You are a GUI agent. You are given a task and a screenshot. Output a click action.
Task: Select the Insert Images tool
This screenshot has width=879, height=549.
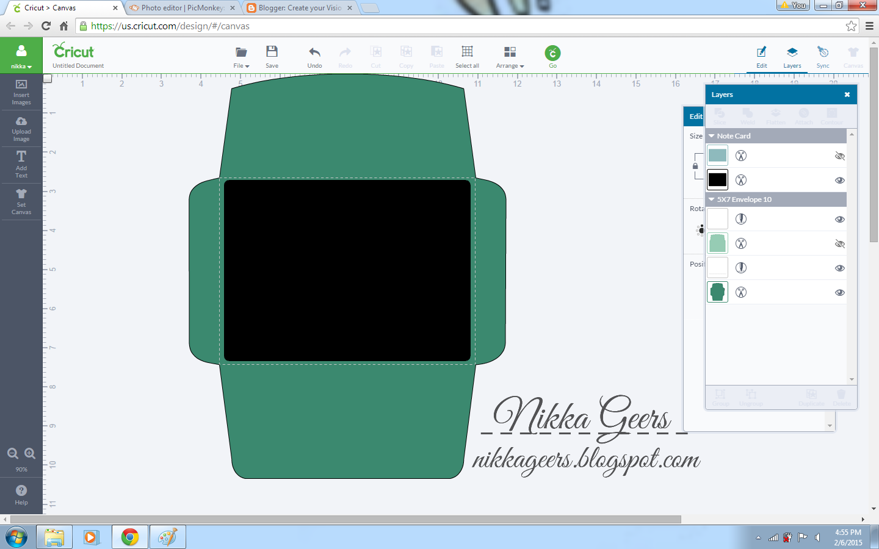pos(21,93)
